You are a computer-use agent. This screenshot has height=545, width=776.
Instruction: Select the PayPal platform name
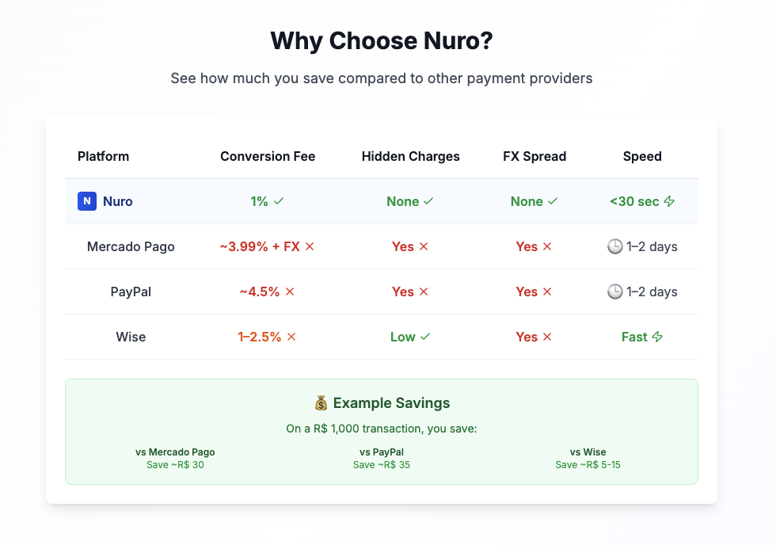click(x=131, y=292)
